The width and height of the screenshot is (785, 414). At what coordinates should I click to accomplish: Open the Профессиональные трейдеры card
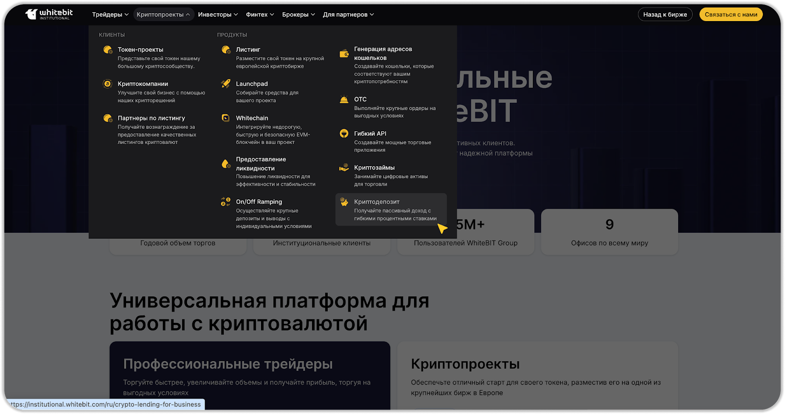[250, 375]
